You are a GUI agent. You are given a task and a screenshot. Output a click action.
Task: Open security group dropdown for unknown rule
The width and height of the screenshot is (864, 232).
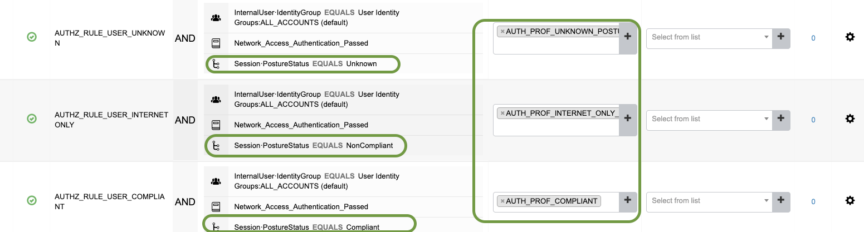709,37
